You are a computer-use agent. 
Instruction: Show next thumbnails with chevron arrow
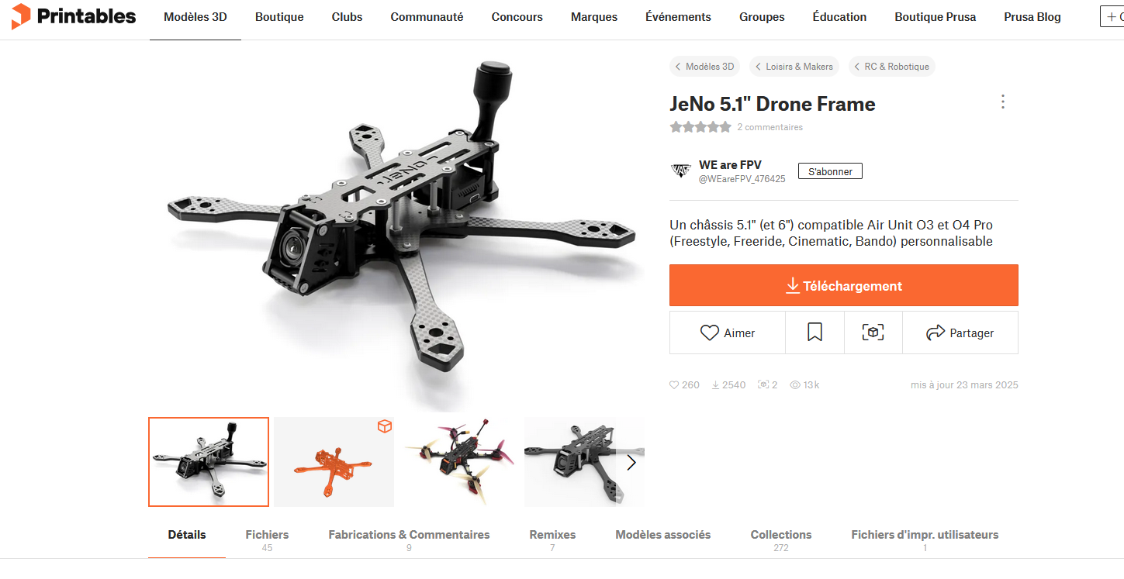tap(631, 463)
